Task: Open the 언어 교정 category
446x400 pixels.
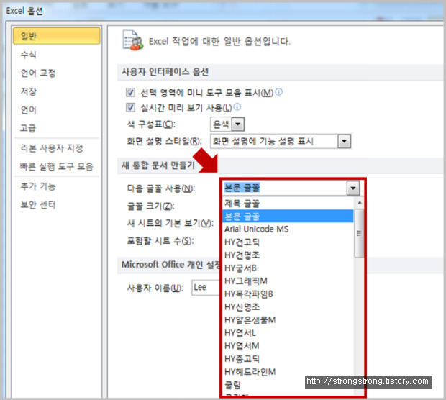Action: pos(38,73)
